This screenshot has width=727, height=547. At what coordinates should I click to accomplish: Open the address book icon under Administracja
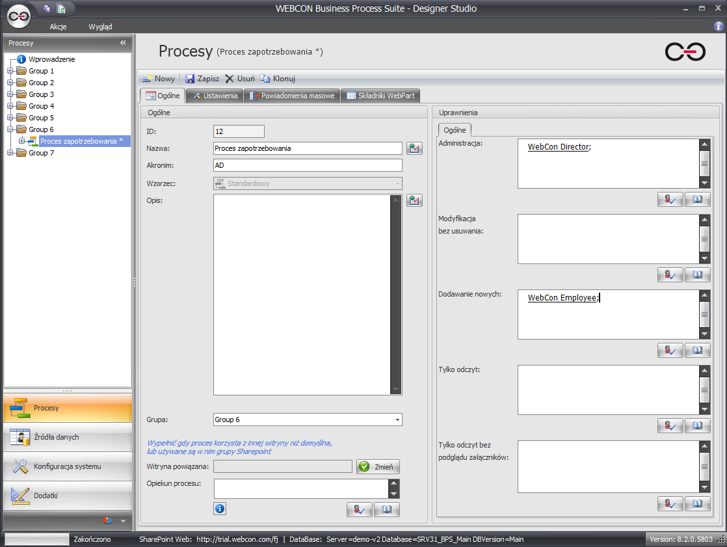tap(697, 200)
